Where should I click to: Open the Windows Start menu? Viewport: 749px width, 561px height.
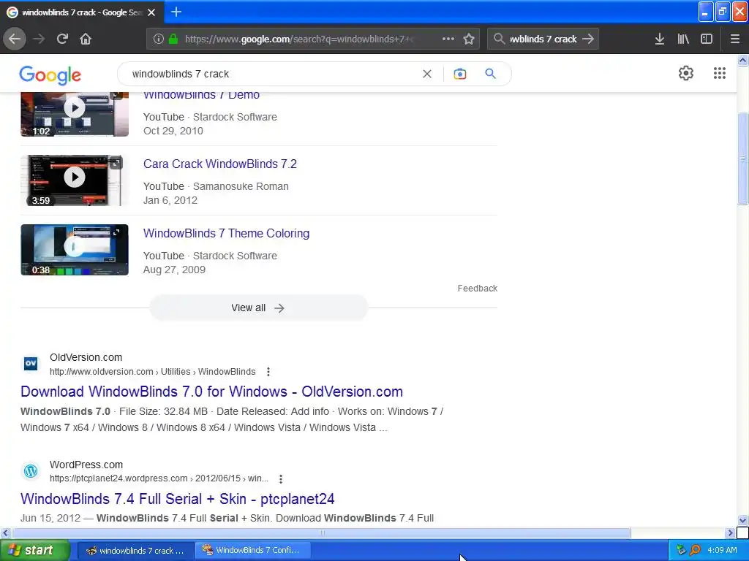click(35, 551)
